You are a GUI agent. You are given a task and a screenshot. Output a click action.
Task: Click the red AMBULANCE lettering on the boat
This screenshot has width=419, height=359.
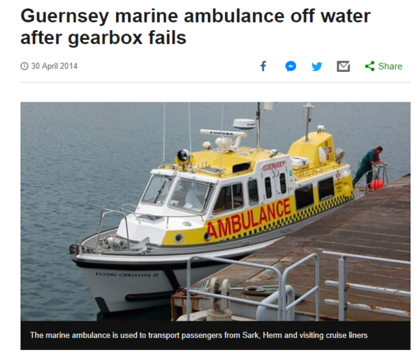(249, 218)
